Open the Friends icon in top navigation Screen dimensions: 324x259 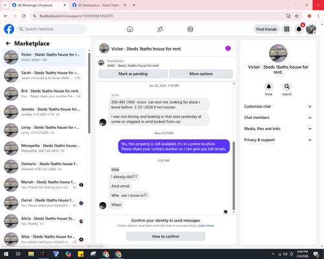coord(160,29)
